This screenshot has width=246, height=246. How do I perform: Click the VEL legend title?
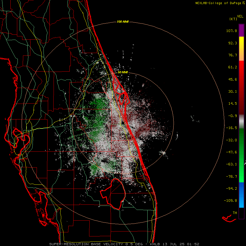tap(240, 16)
